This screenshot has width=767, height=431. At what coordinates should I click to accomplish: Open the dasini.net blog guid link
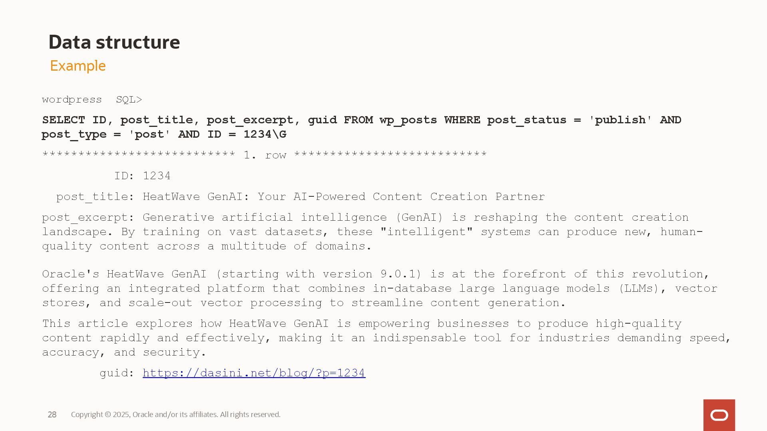tap(254, 373)
